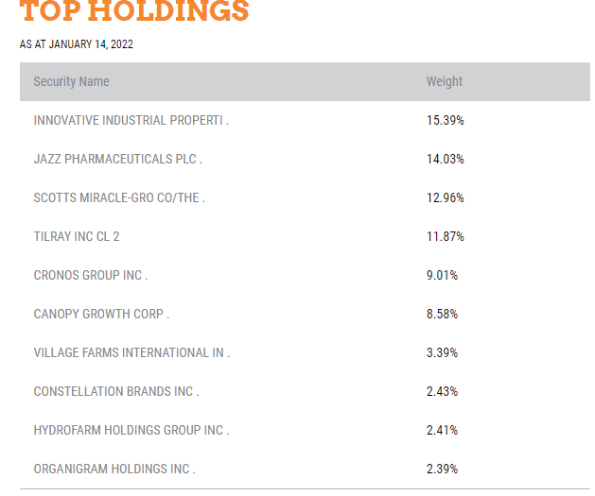This screenshot has width=595, height=496.
Task: Click the TOP HOLDINGS heading
Action: tap(134, 12)
